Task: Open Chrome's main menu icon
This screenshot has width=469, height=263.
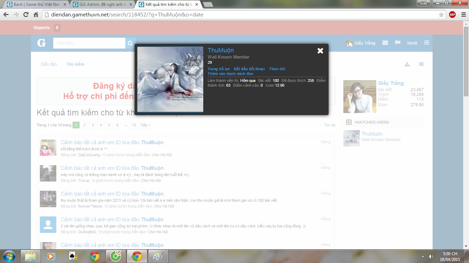Action: [462, 14]
